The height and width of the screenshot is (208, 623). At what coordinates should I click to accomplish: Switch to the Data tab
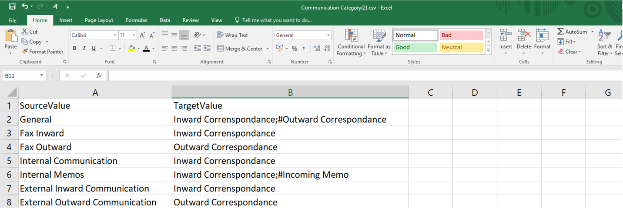[x=164, y=20]
